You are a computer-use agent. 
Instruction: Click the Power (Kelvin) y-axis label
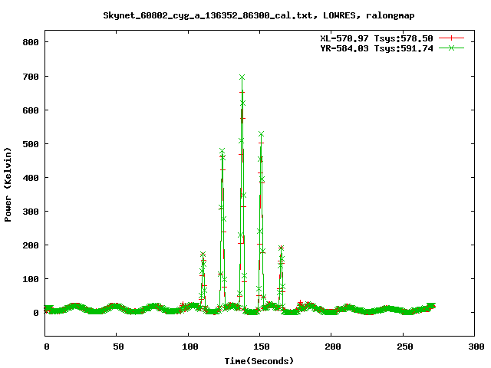(8, 185)
